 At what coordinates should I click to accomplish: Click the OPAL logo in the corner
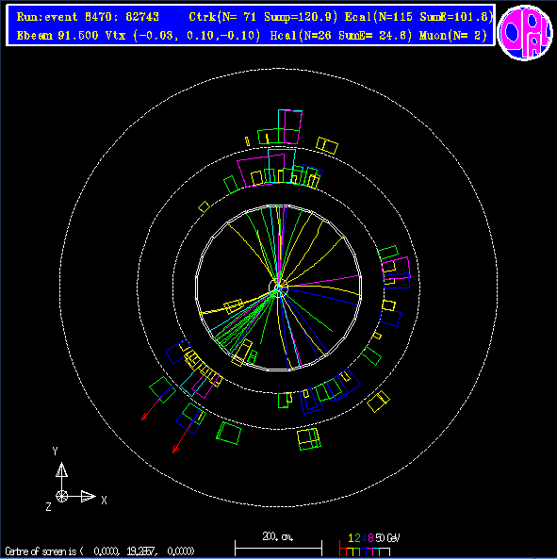coord(525,32)
